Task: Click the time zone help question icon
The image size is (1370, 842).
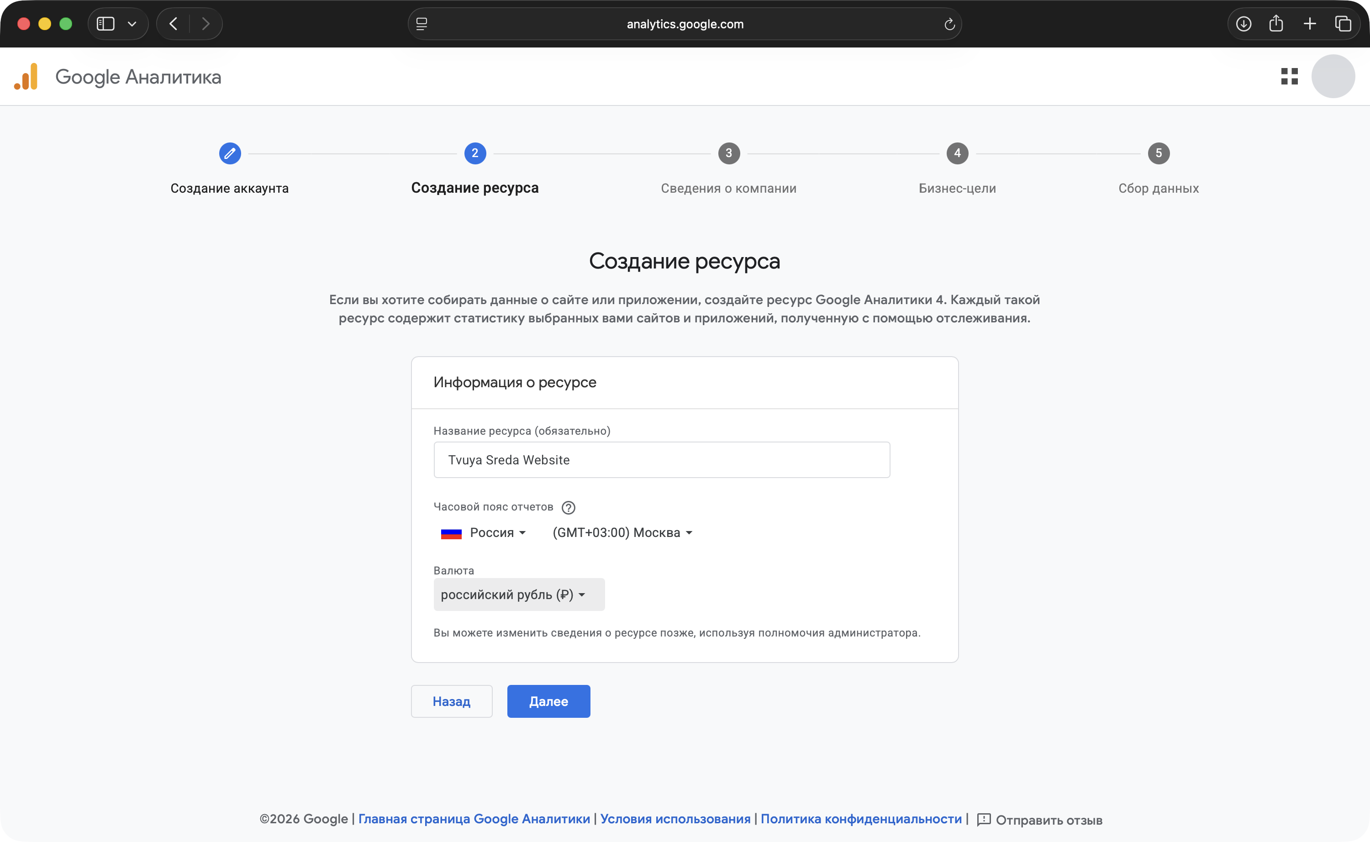Action: (x=568, y=507)
